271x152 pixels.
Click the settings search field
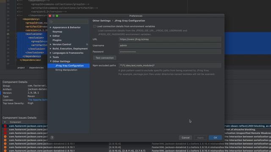(69, 22)
